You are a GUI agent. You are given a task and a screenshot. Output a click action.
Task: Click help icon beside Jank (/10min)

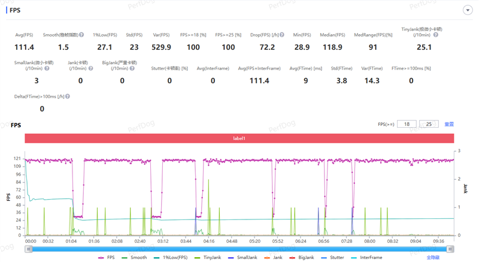point(89,68)
